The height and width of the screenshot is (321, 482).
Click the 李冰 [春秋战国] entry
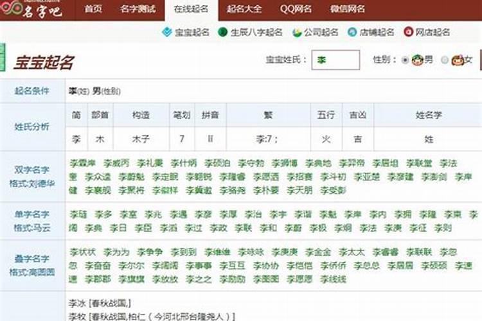100,304
